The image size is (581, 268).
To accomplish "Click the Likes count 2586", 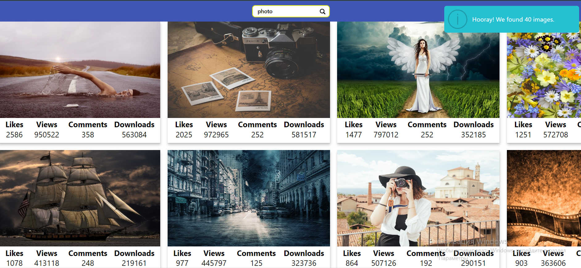I will (x=15, y=135).
